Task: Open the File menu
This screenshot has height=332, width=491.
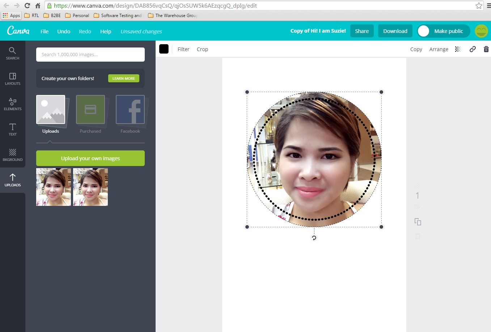Action: coord(44,32)
